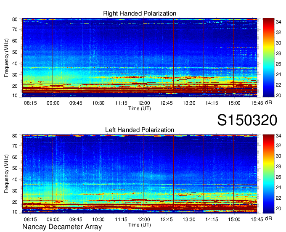
Task: Click the Right Handed Polarization colour bar
Action: tap(268, 58)
